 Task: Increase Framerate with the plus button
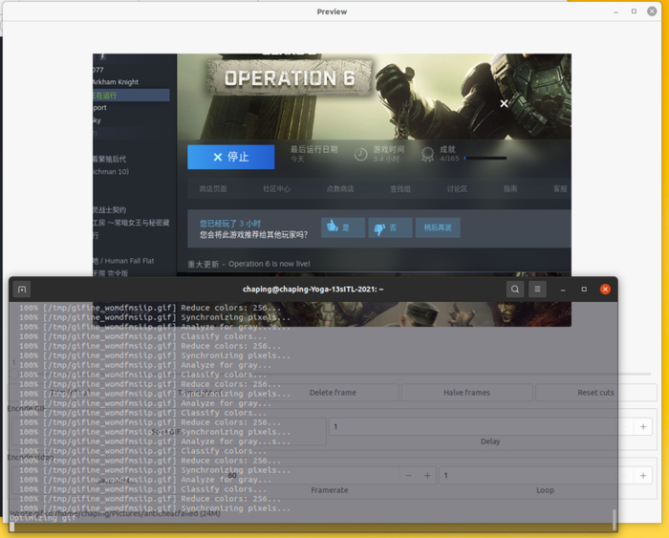pos(427,475)
